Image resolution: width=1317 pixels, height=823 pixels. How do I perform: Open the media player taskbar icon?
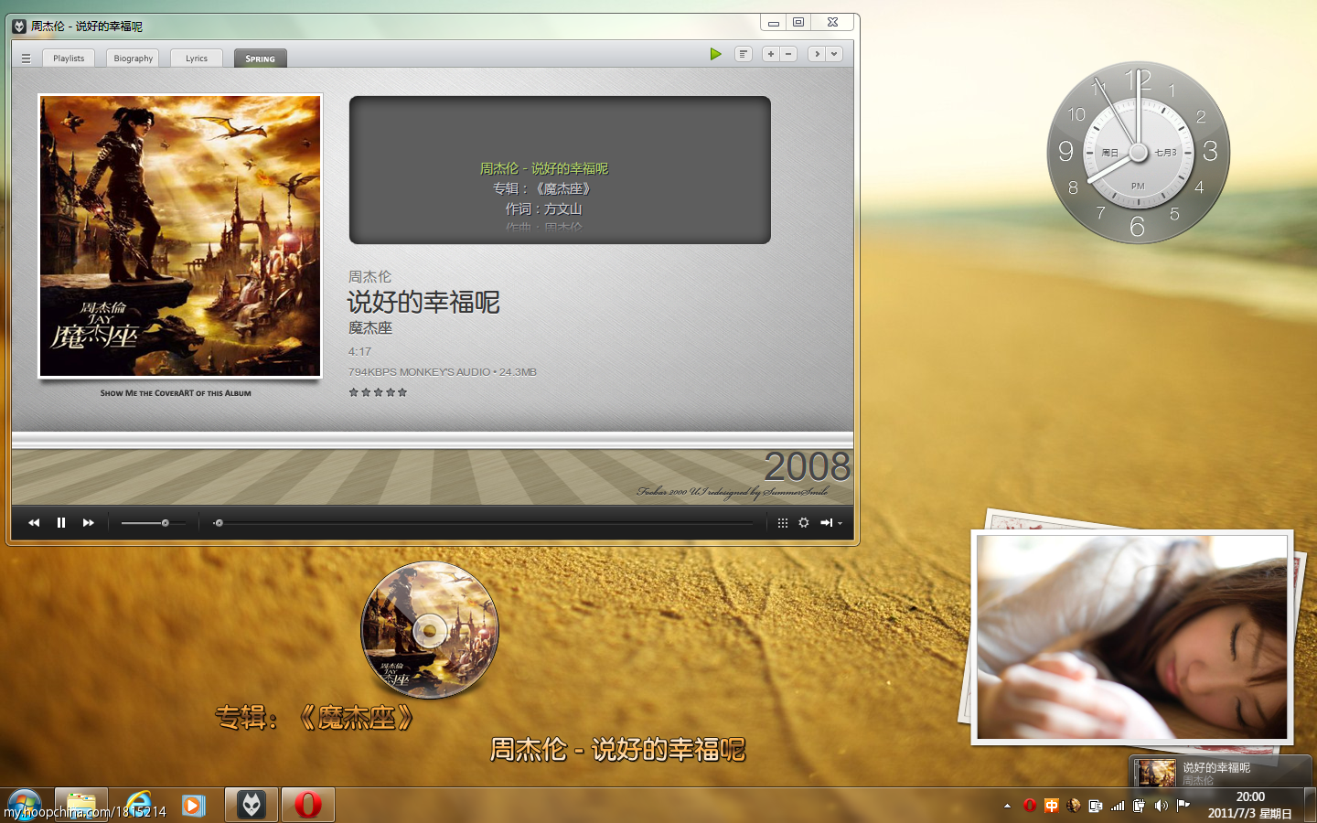point(193,805)
